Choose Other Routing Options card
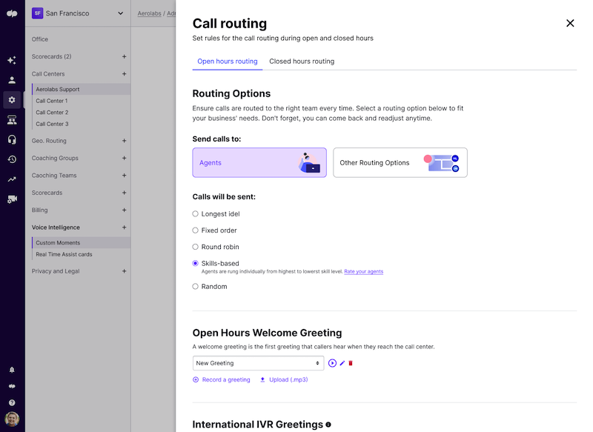Screen dimensions: 593x432 click(x=400, y=162)
